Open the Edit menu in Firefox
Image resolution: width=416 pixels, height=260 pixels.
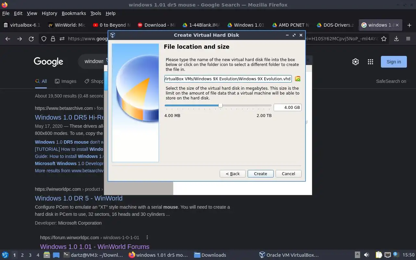coord(18,13)
